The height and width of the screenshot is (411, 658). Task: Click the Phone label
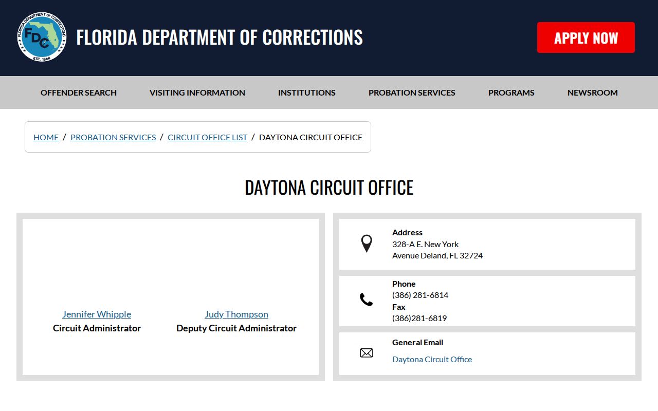(404, 284)
